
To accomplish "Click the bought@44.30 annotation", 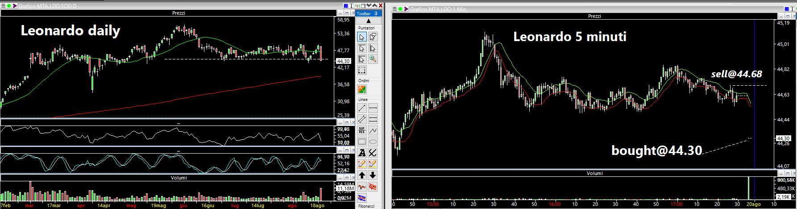I will point(657,150).
